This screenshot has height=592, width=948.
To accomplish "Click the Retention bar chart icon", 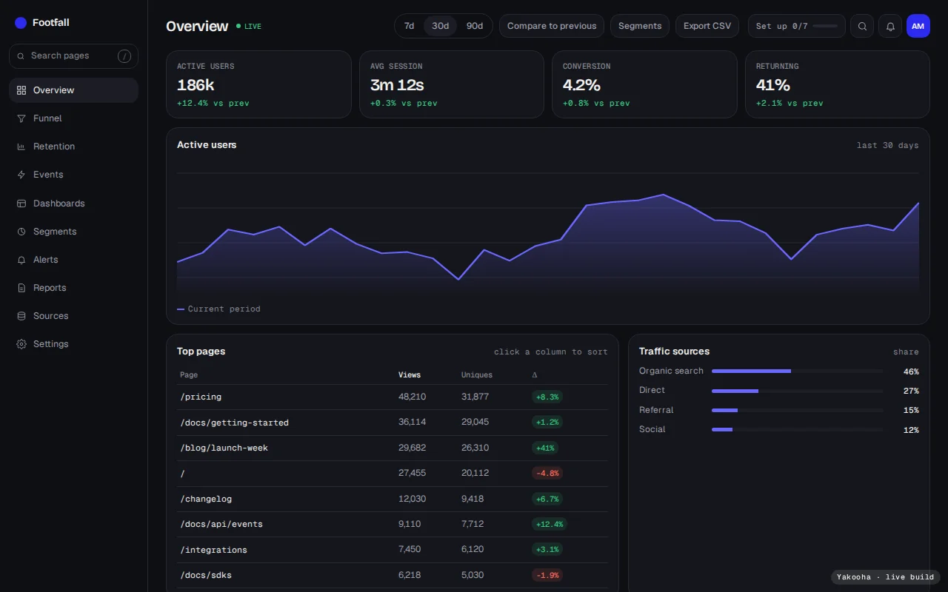I will coord(21,147).
